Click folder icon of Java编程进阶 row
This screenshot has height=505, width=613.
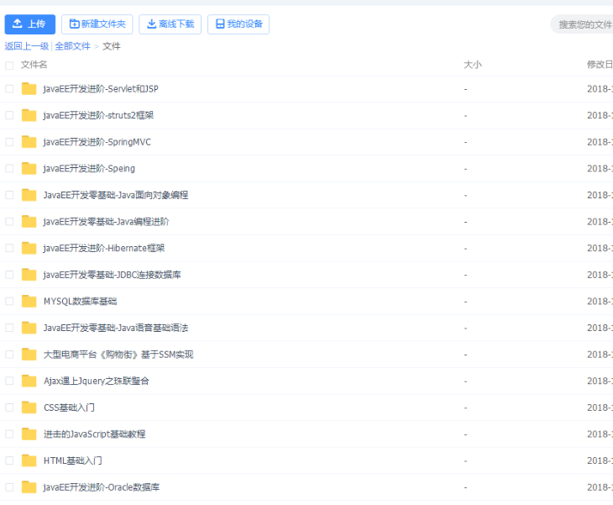(x=29, y=222)
